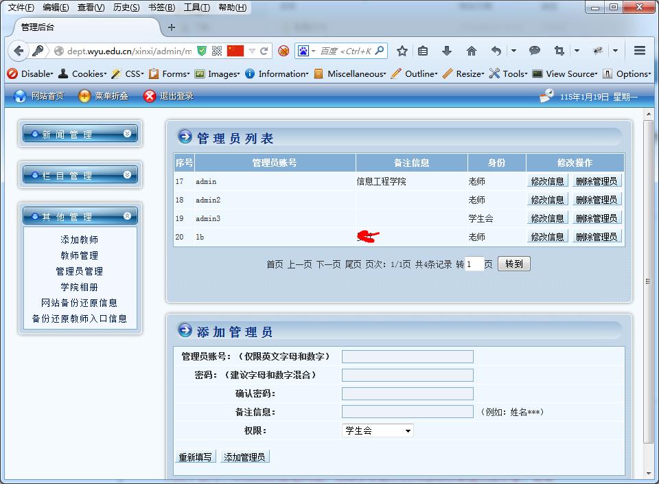Click 修改信息 for admin row
Screen dimensions: 659x484
pos(548,181)
